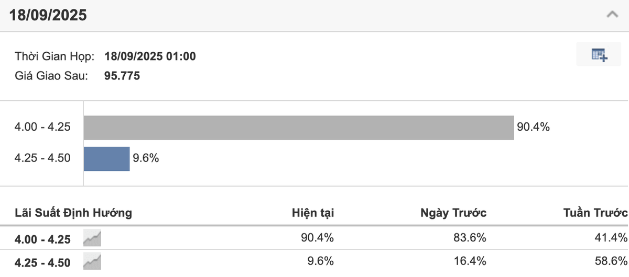Click the Hiện tại column header

point(313,213)
